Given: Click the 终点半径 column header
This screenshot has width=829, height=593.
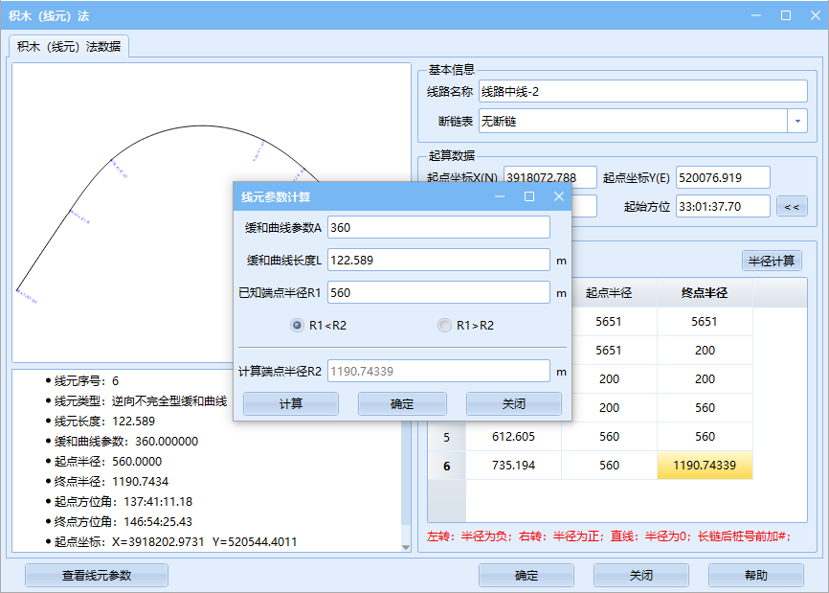Looking at the screenshot, I should (x=705, y=293).
